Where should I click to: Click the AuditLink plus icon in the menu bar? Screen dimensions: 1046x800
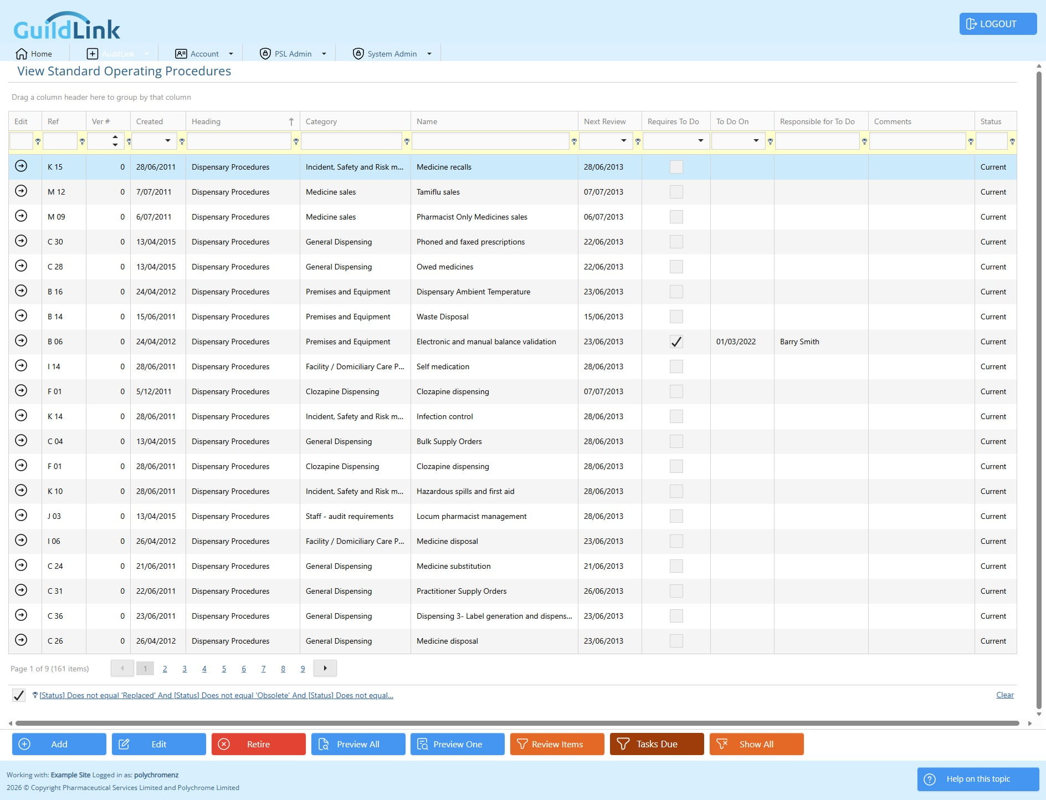(x=93, y=54)
